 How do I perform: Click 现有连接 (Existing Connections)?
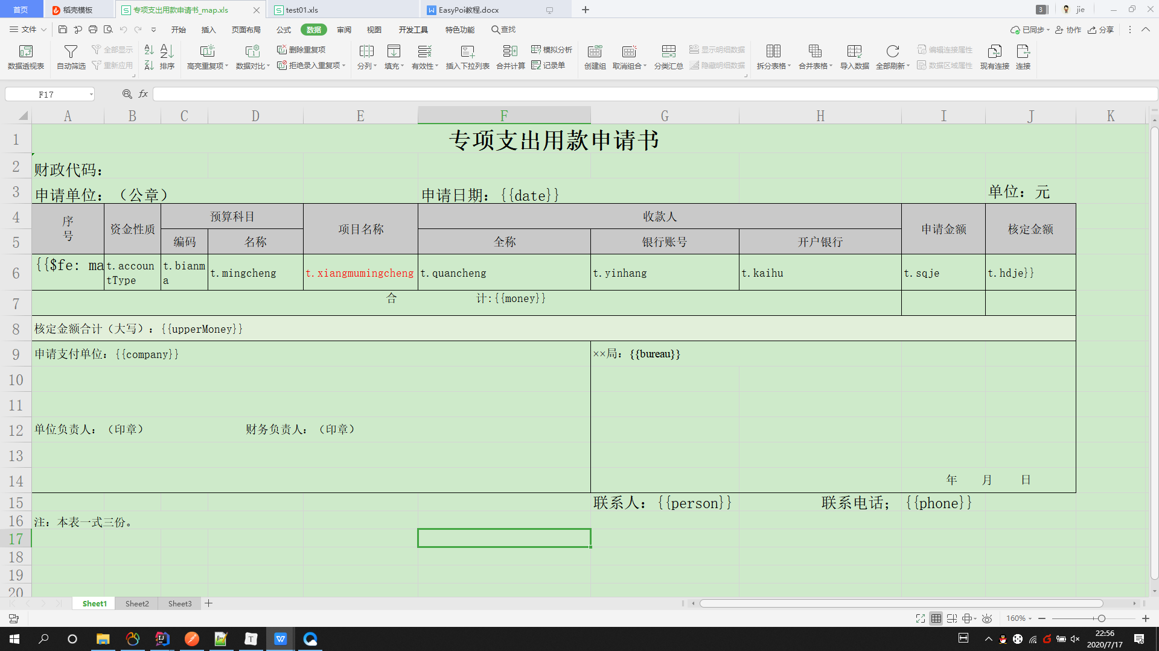coord(995,57)
